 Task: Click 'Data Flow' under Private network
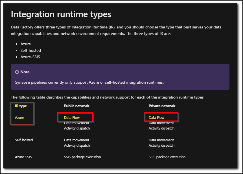pyautogui.click(x=156, y=117)
